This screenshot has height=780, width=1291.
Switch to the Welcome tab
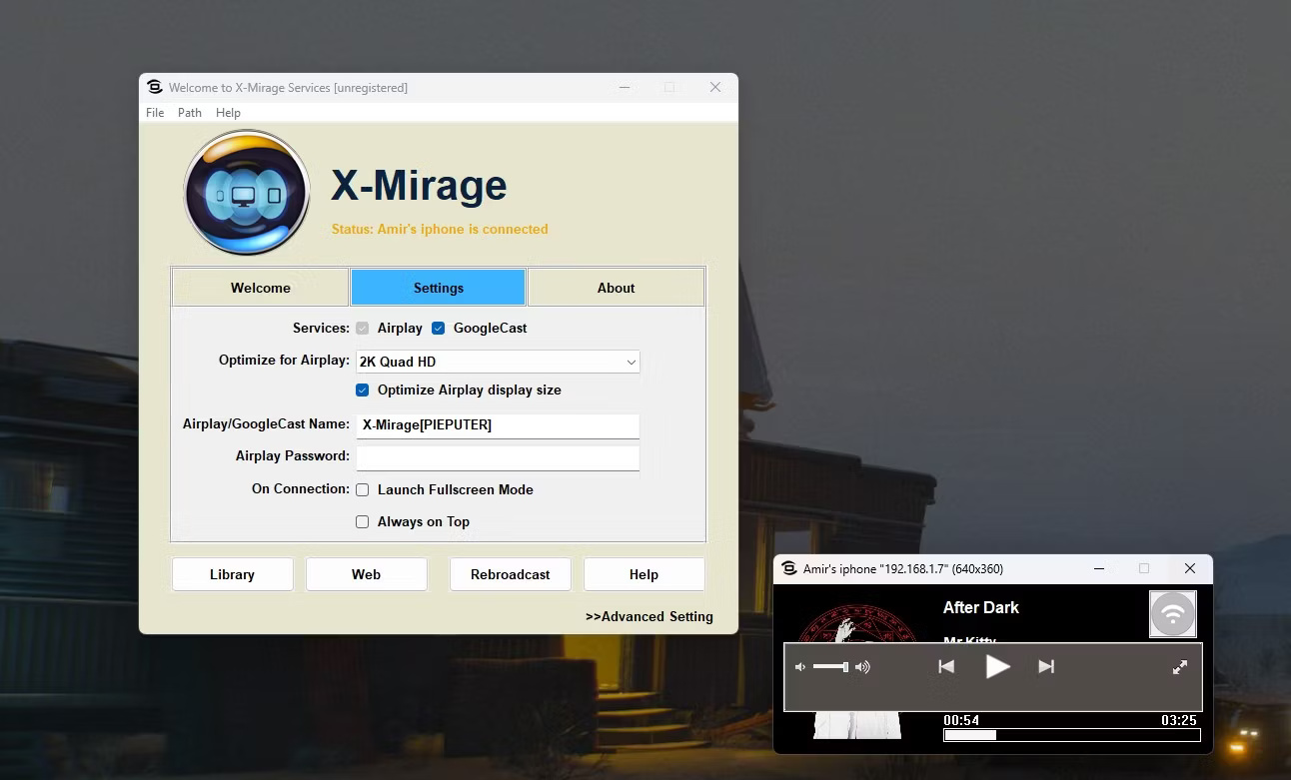(x=260, y=287)
